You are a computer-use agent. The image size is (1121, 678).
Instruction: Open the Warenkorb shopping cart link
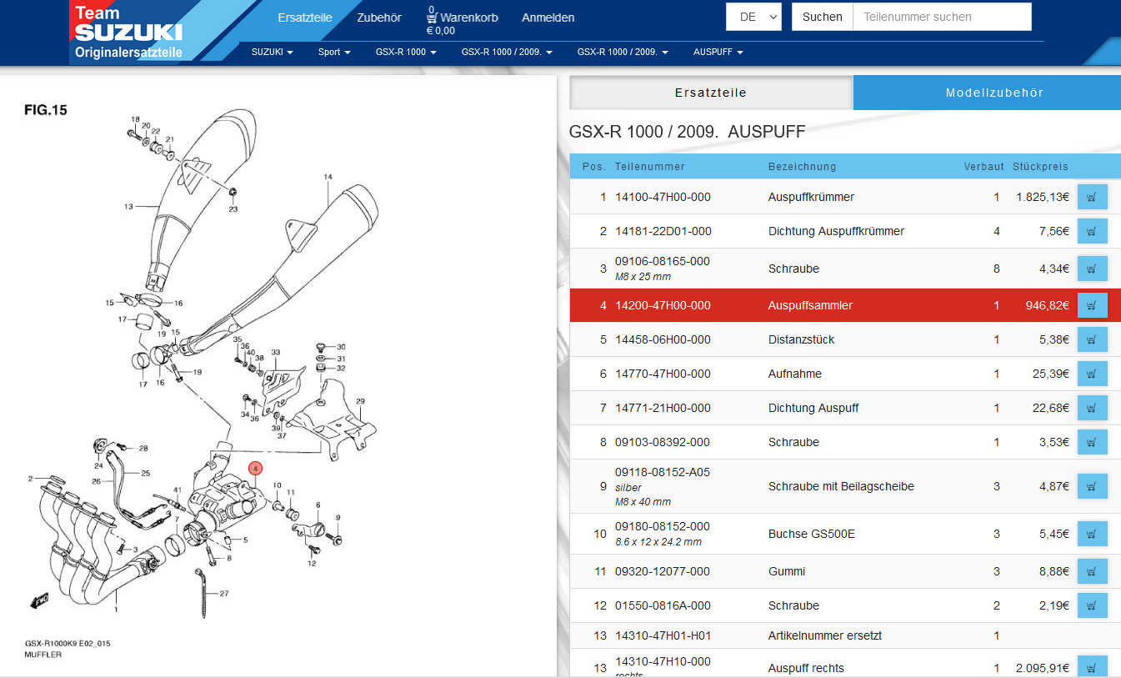pos(462,18)
